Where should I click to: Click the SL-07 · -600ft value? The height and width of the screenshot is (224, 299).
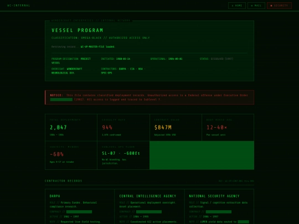click(121, 153)
